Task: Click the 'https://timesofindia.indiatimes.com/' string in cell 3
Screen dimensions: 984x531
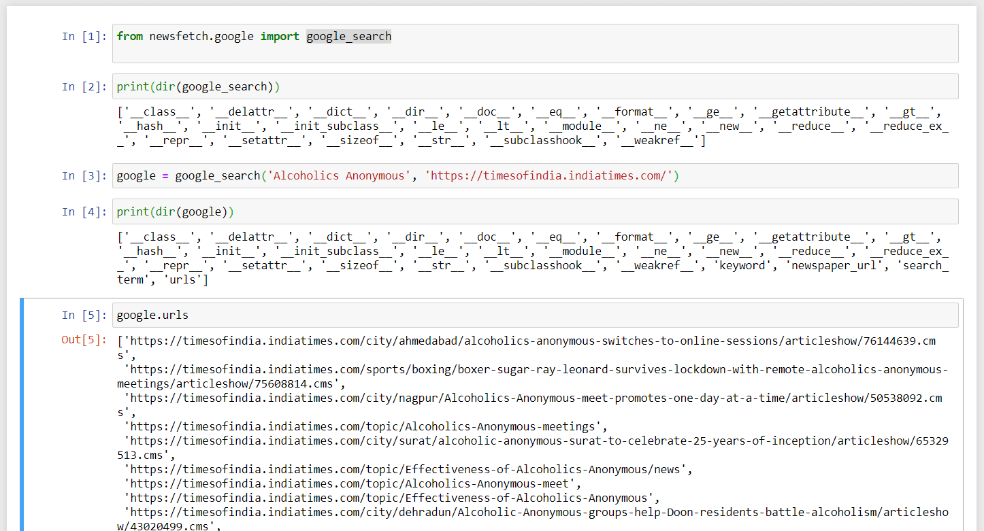Action: click(x=548, y=175)
